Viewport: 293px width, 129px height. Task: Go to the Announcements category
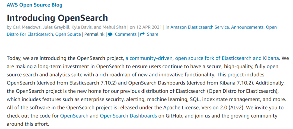(247, 27)
